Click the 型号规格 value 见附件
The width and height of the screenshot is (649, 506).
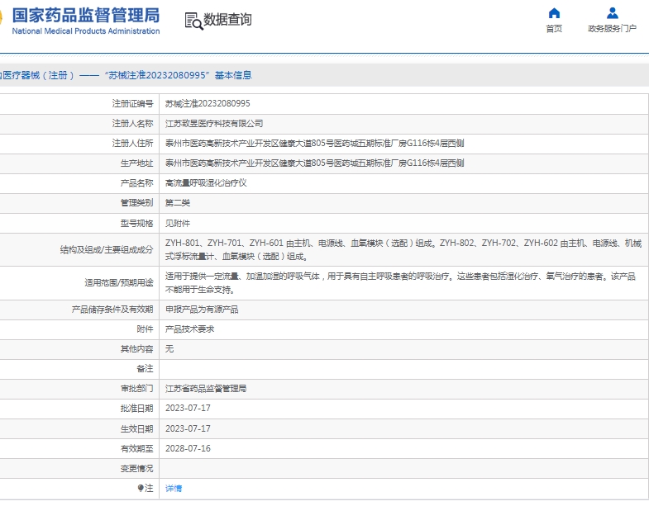coord(178,224)
